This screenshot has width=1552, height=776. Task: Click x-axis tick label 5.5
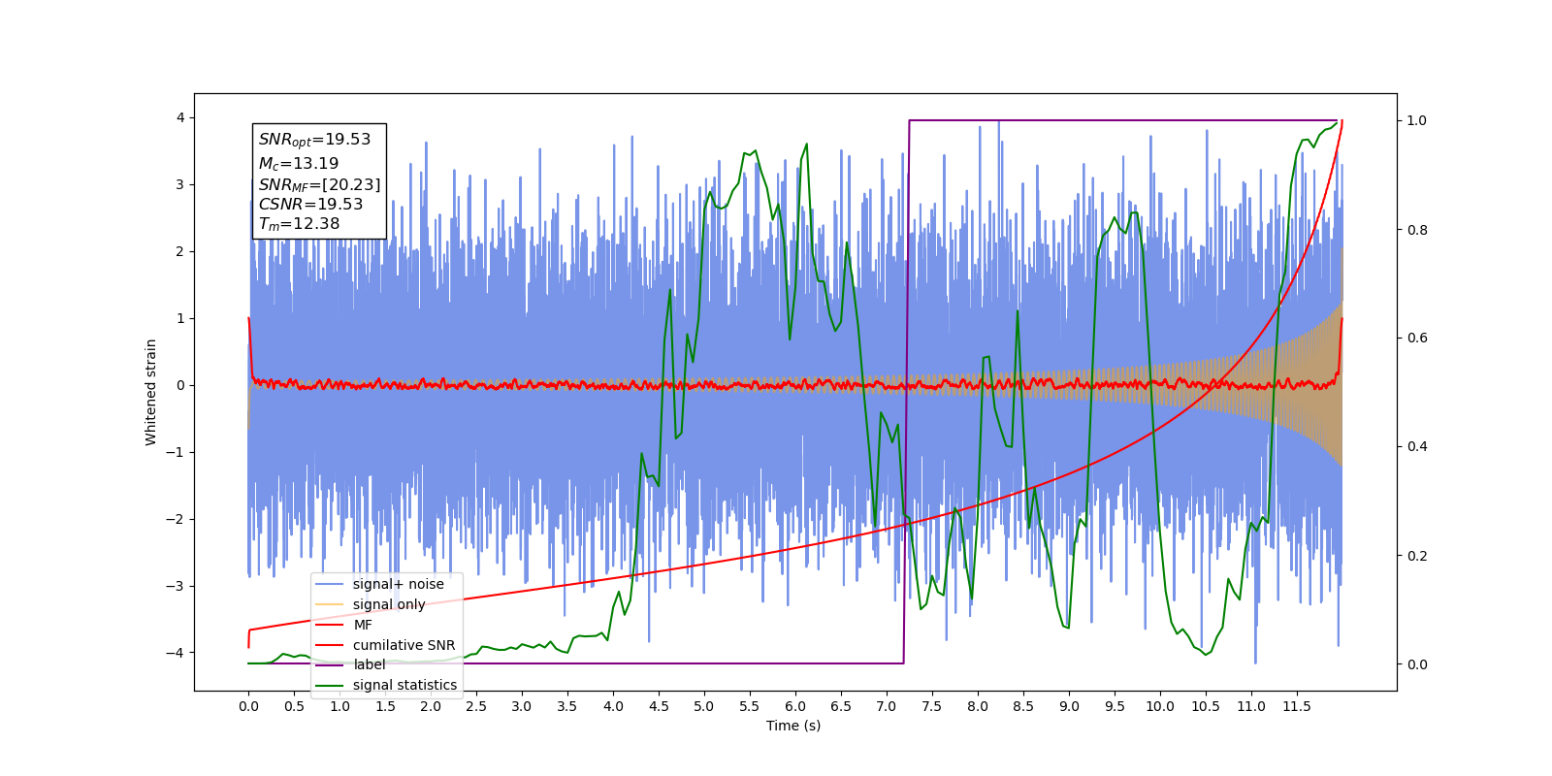[750, 706]
